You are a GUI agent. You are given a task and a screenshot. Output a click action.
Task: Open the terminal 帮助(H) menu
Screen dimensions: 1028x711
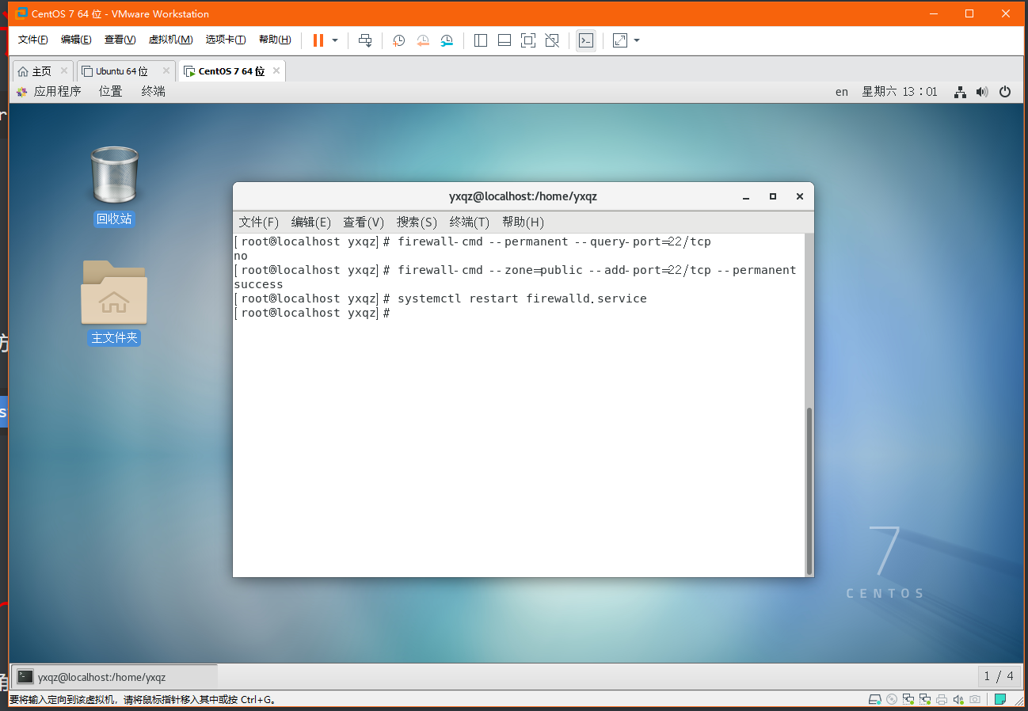tap(523, 222)
